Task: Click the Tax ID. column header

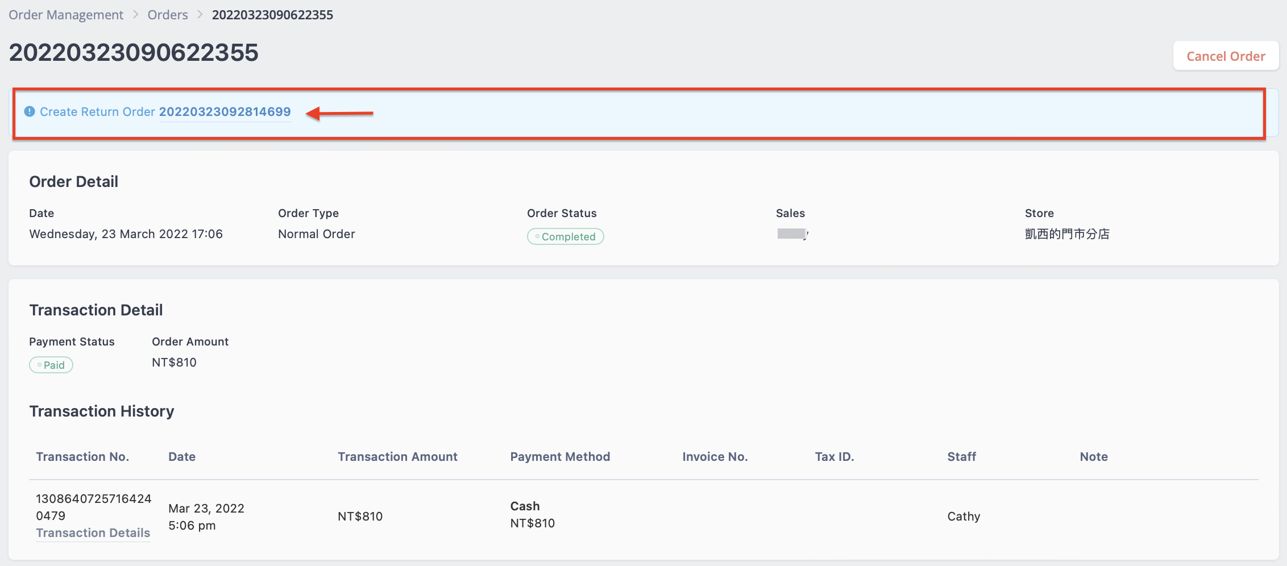Action: click(835, 457)
